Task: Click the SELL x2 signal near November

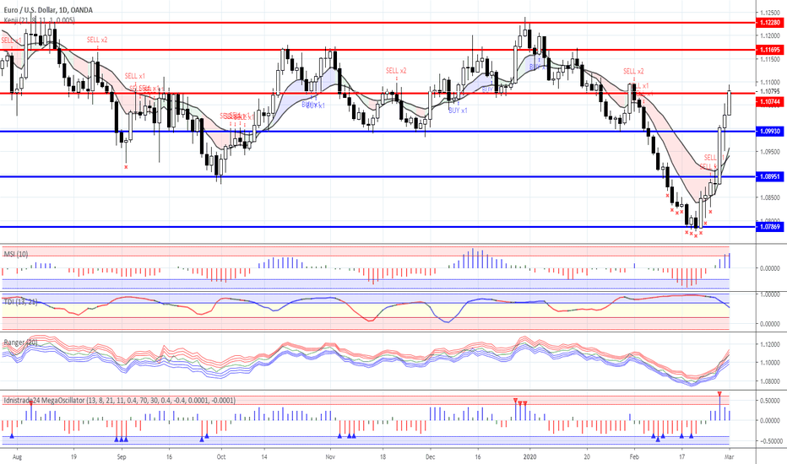Action: pyautogui.click(x=396, y=71)
